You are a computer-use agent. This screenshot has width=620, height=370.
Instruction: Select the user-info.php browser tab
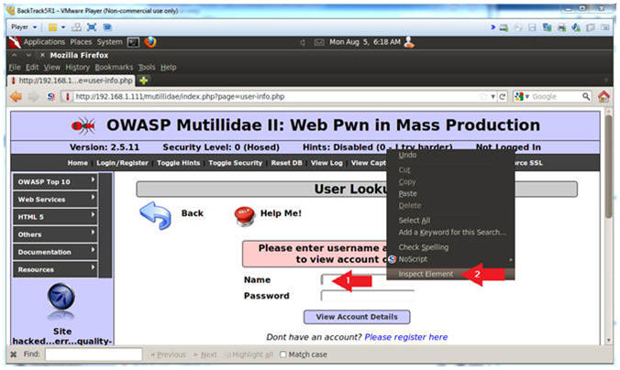click(72, 81)
